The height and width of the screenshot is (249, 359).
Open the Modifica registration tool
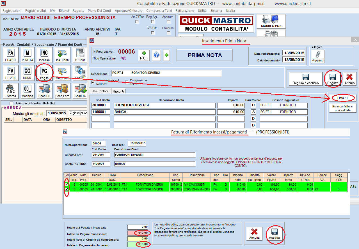(28, 91)
